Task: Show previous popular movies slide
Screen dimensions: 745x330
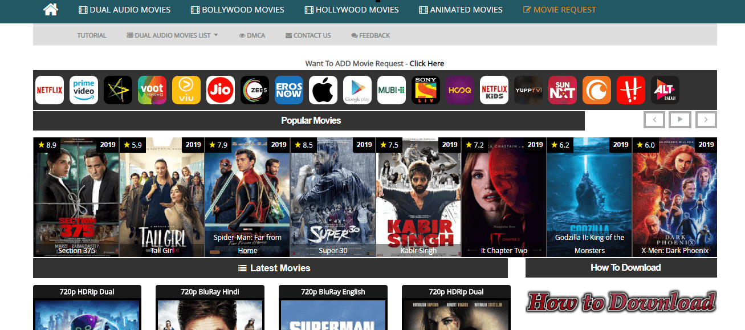Action: click(654, 120)
